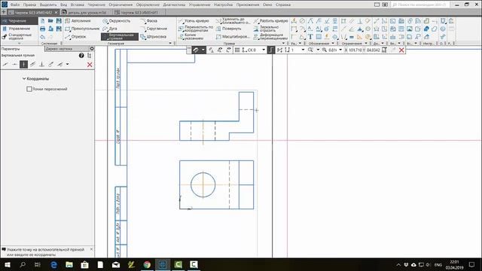Select the Вертикальная прямая tool button
482x271 pixels.
[120, 37]
